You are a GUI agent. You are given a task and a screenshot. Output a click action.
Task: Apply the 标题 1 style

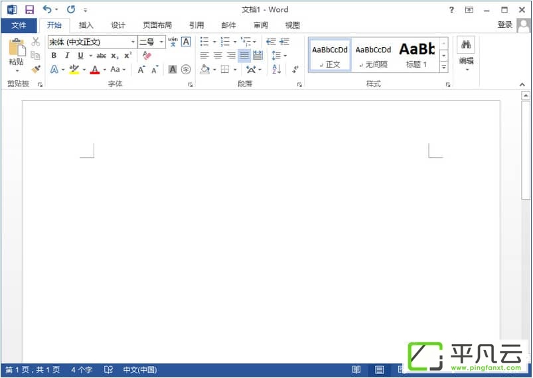pos(417,54)
